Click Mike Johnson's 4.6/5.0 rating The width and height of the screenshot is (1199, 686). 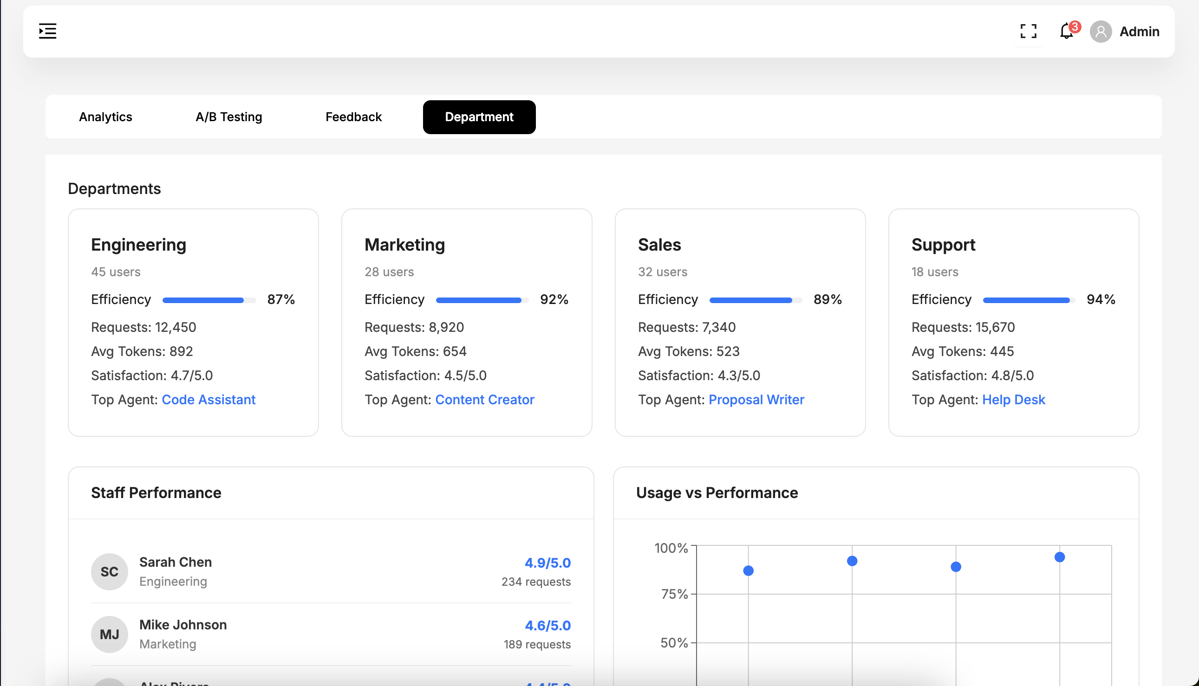click(547, 625)
